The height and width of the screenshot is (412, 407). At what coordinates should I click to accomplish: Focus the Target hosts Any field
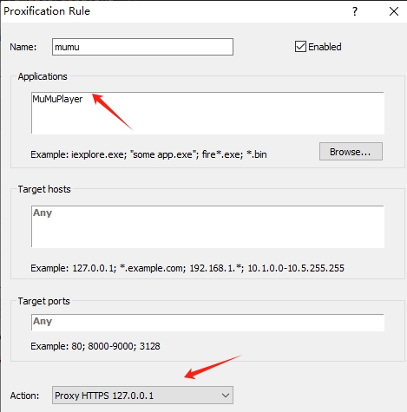pyautogui.click(x=207, y=226)
